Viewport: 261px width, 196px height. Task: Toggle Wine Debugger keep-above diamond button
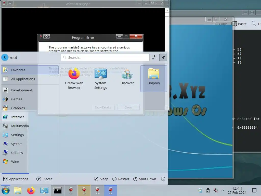(x=10, y=3)
